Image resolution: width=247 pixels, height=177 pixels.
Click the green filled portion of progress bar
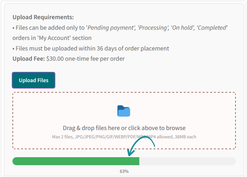[x=75, y=161]
